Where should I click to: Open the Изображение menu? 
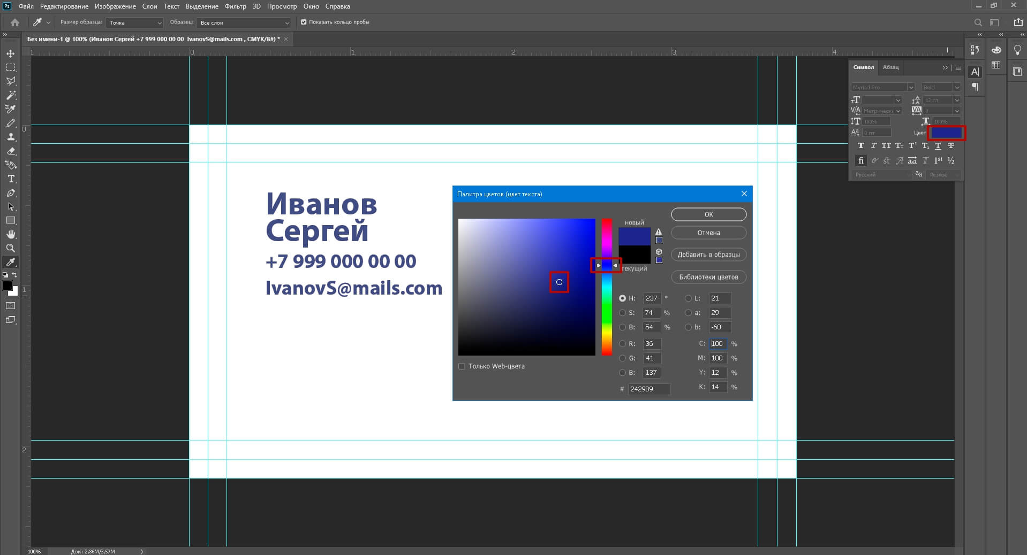115,6
